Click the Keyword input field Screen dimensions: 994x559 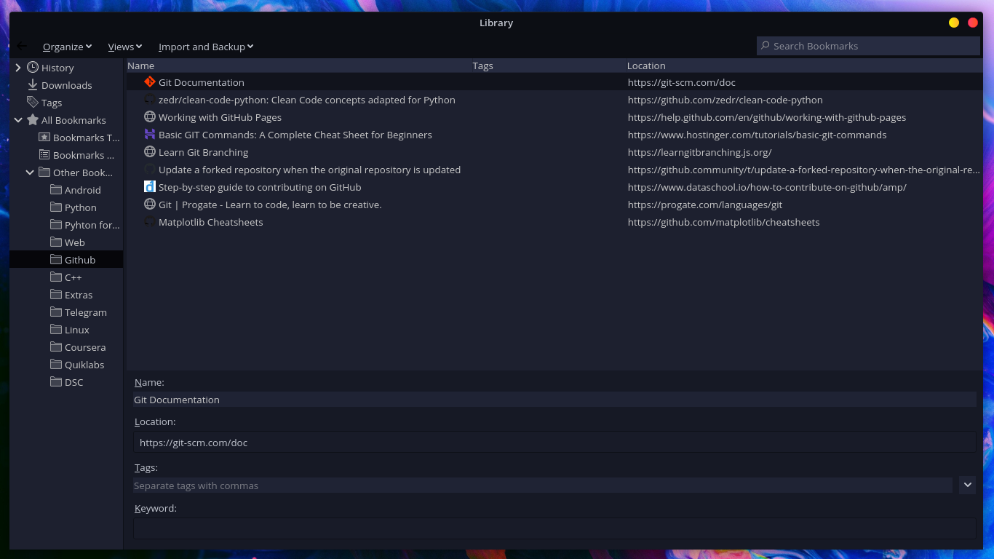click(554, 528)
